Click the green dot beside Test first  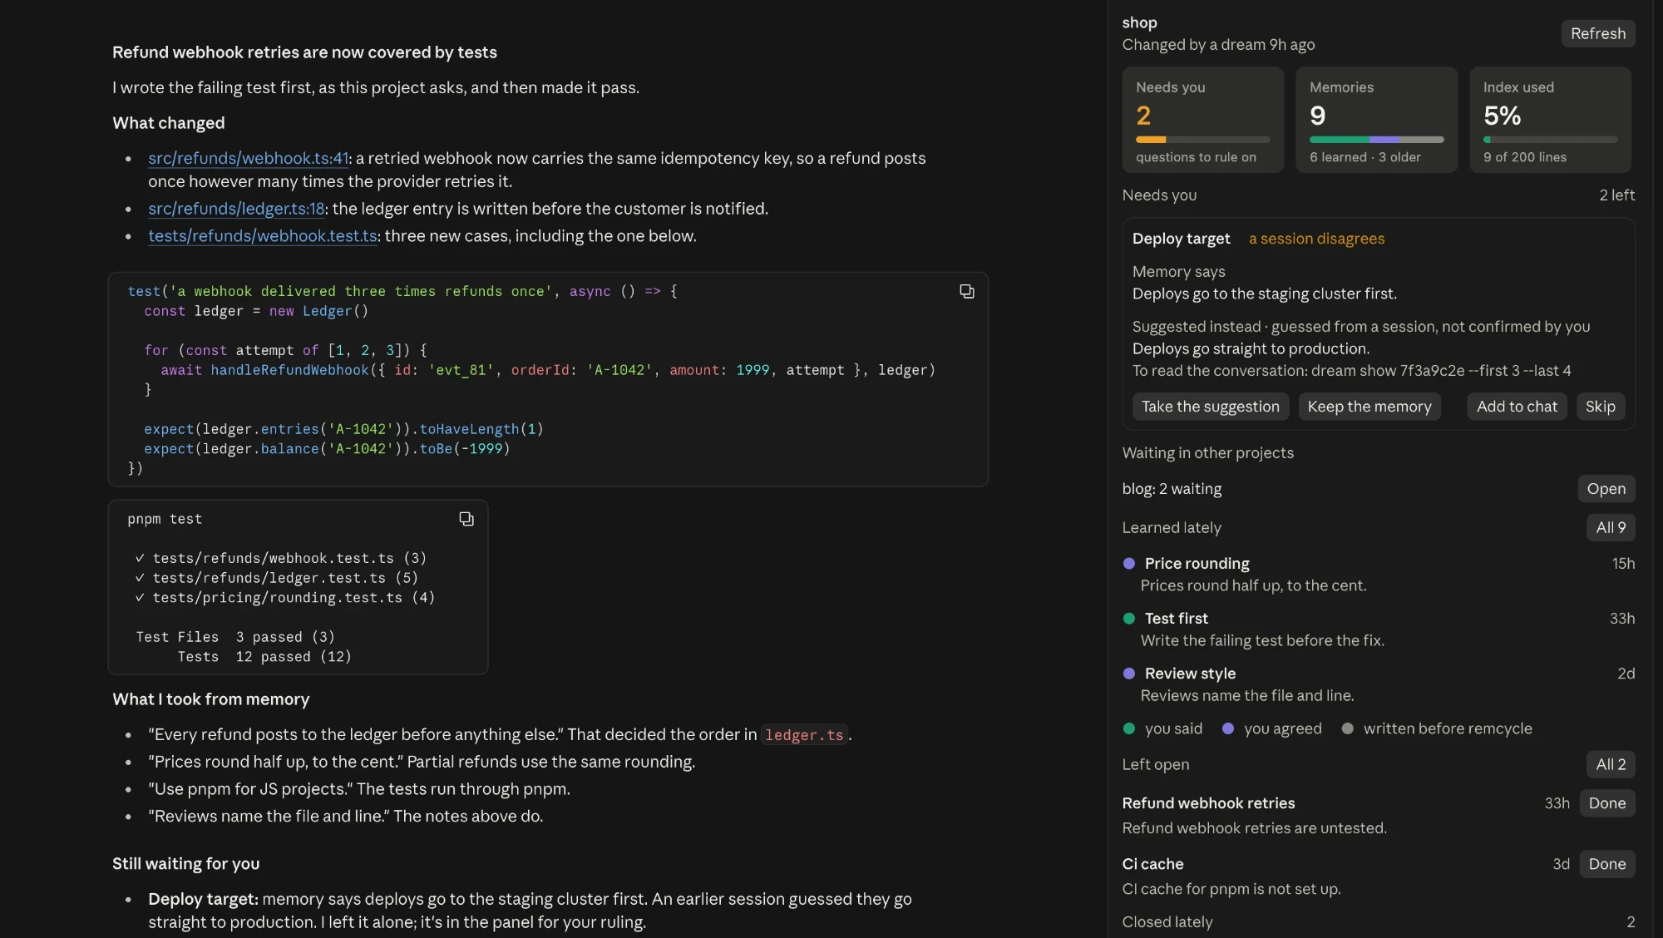point(1128,619)
